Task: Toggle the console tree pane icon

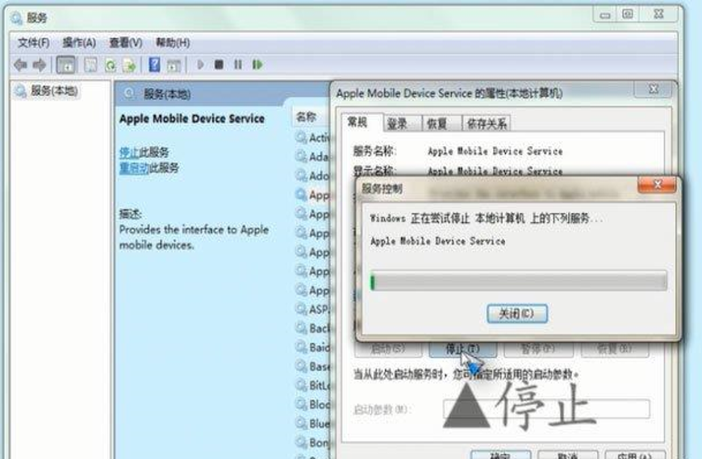Action: [x=66, y=65]
